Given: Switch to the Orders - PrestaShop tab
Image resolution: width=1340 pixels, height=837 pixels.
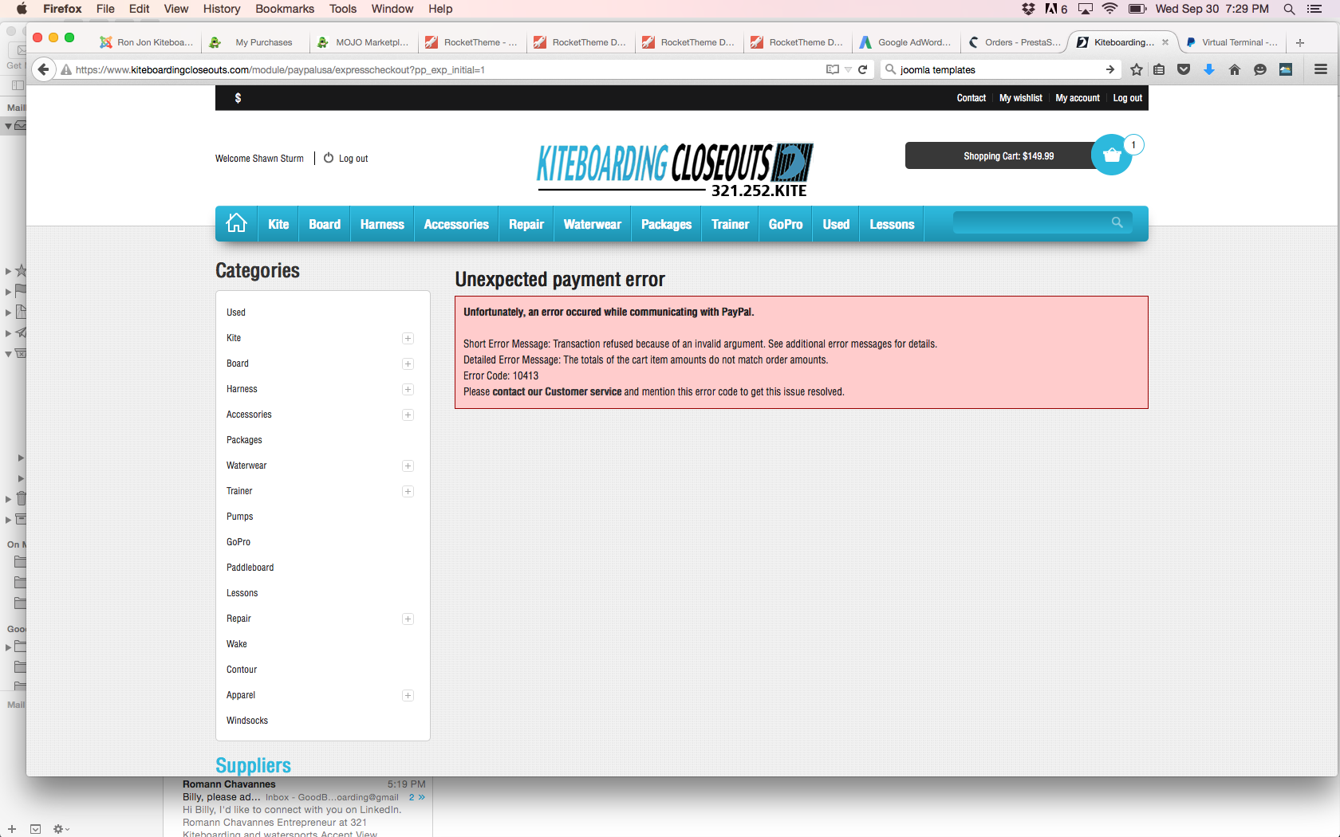Looking at the screenshot, I should click(1015, 42).
